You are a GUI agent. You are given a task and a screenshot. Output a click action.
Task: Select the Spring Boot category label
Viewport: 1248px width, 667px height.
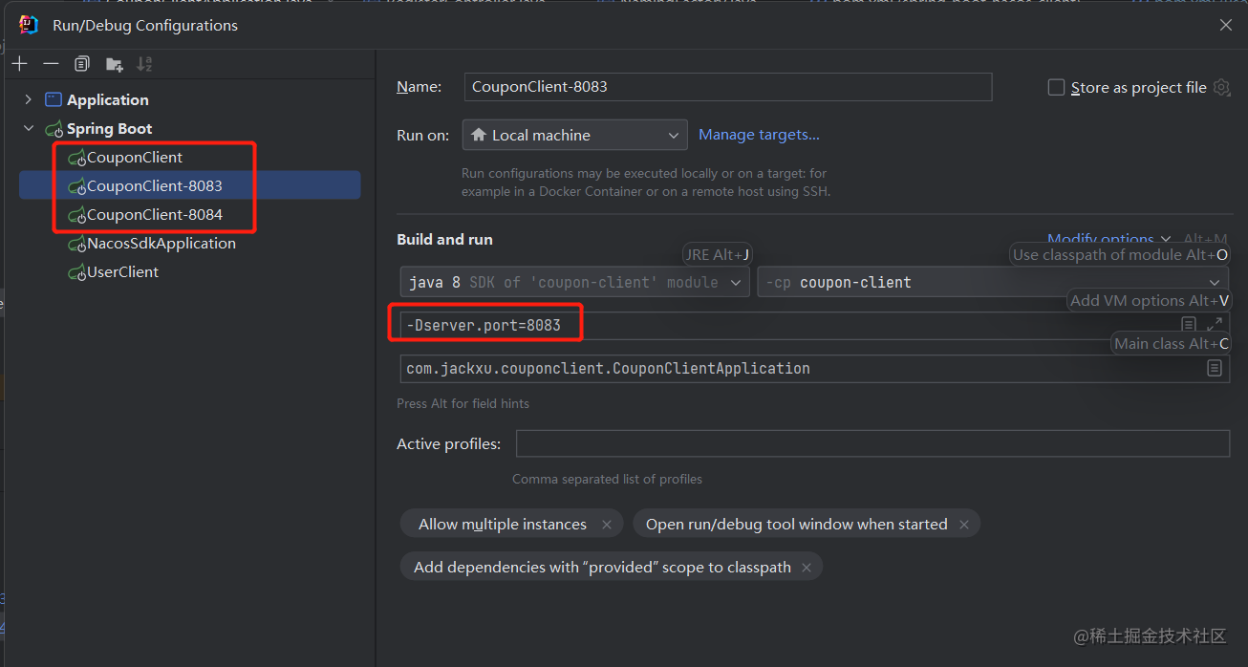[x=109, y=128]
